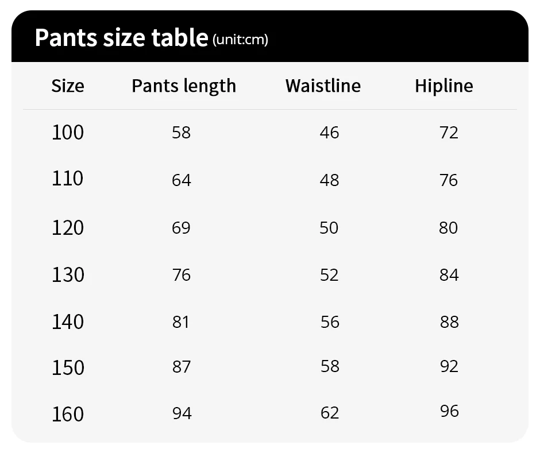Select hipline value 84 for size 130
Viewport: 540px width, 453px height.
pyautogui.click(x=449, y=275)
